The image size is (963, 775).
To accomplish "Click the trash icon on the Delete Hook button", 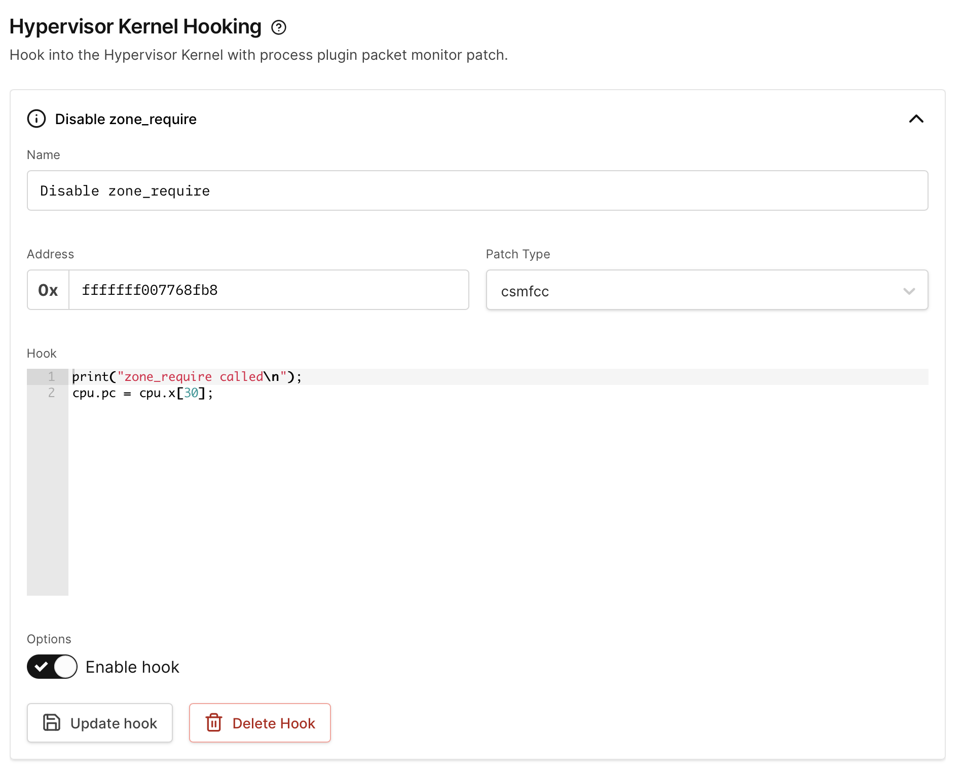I will click(x=214, y=723).
